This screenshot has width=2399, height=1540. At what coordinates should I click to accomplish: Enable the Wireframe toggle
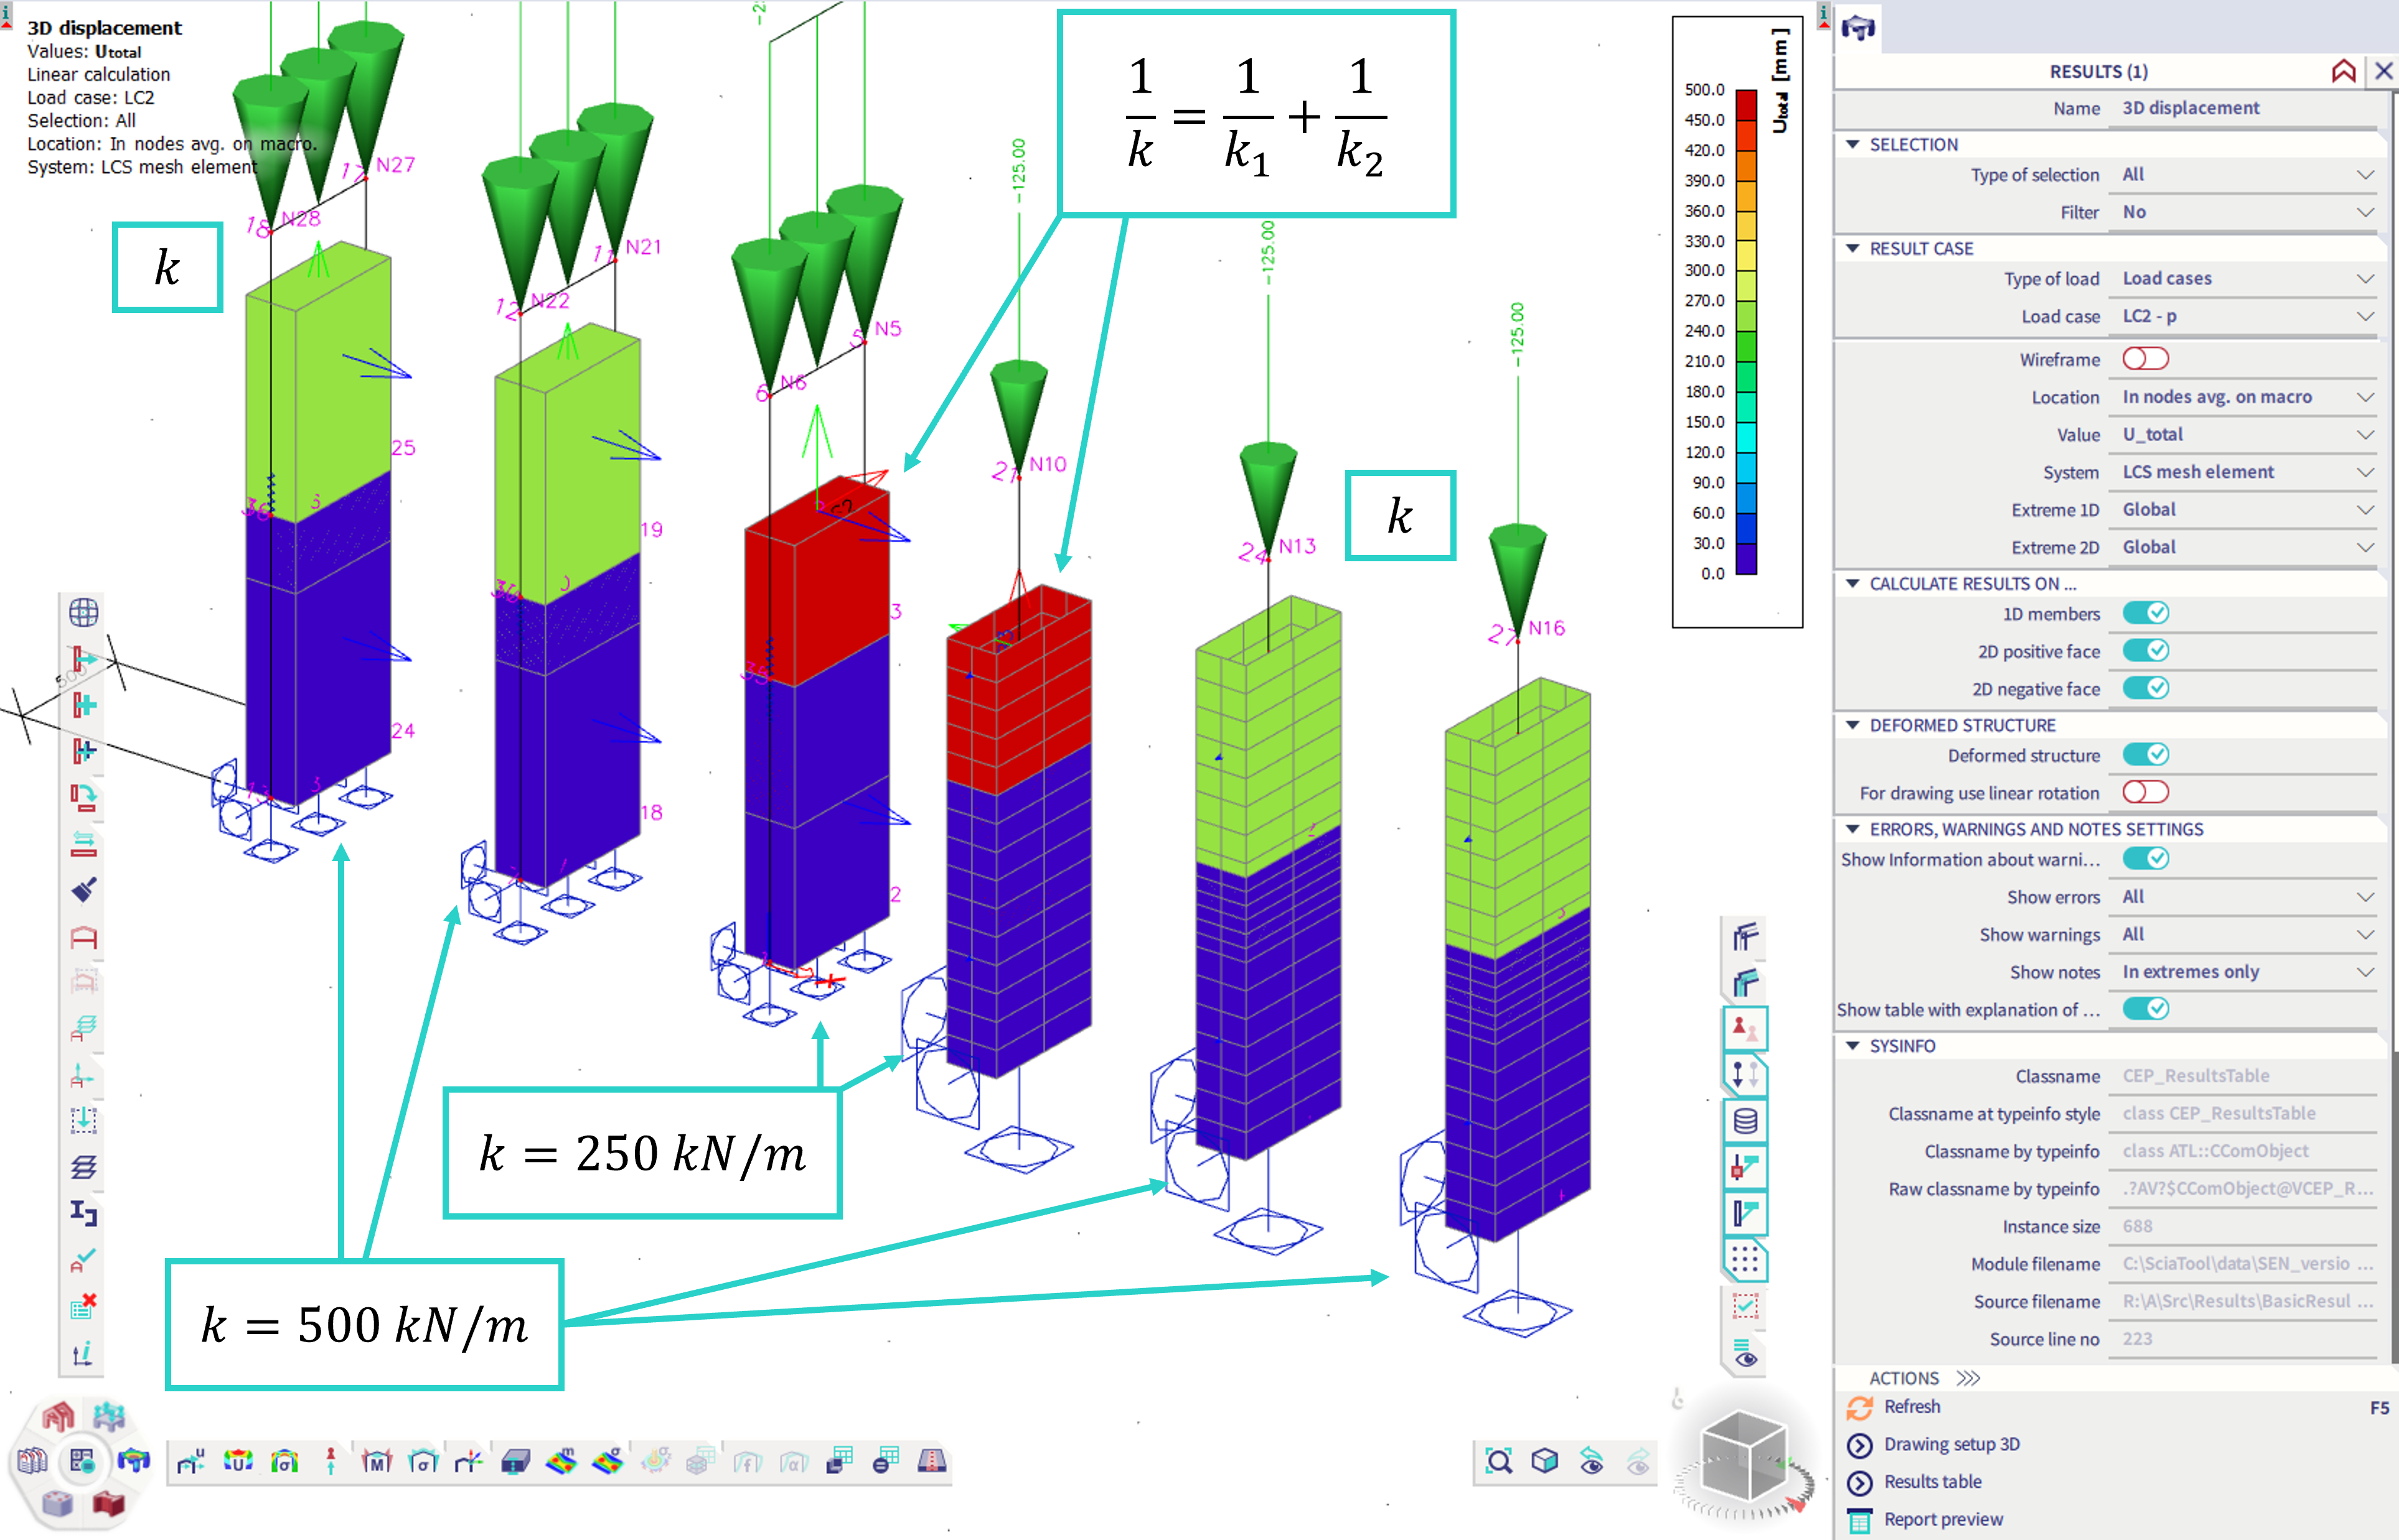click(x=2145, y=359)
